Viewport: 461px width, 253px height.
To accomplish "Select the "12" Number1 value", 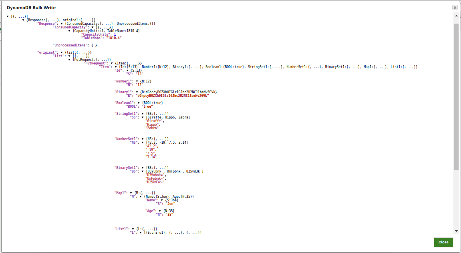I will point(139,85).
